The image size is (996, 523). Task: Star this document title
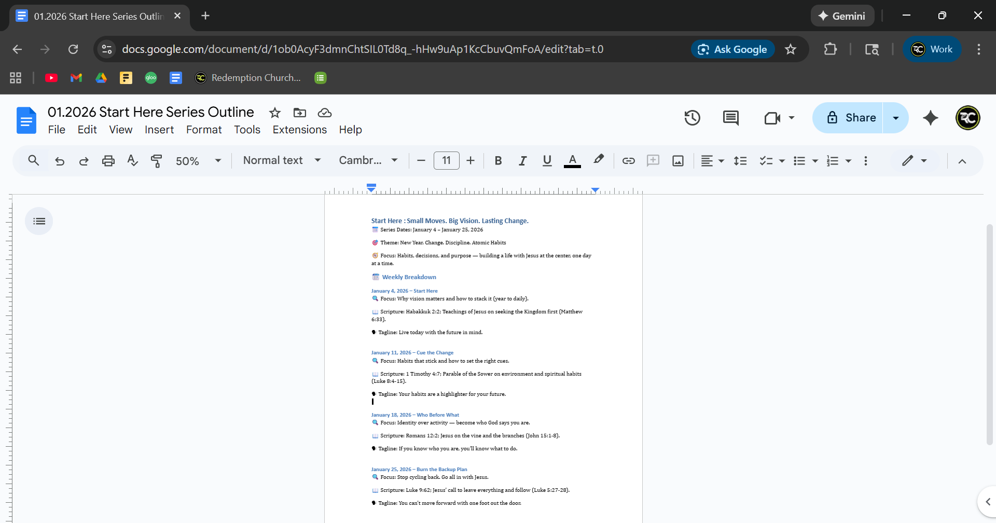pos(275,113)
